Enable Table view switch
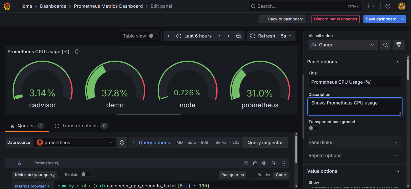This screenshot has height=189, width=411. (154, 36)
